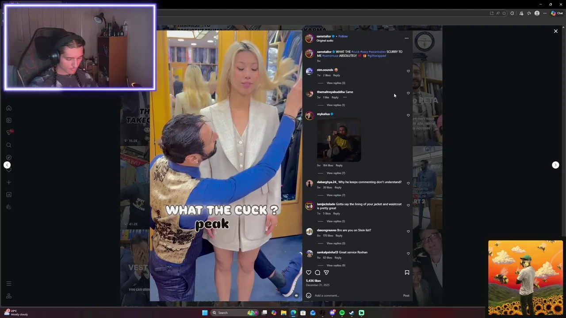Open post options three-dot menu
This screenshot has width=566, height=318.
(x=406, y=38)
